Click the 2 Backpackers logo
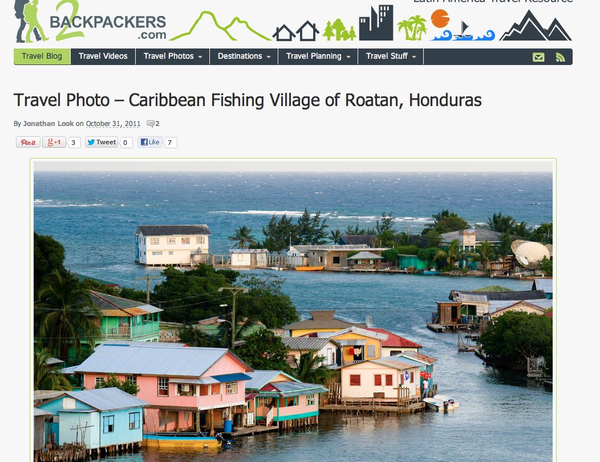The height and width of the screenshot is (462, 600). 91,22
